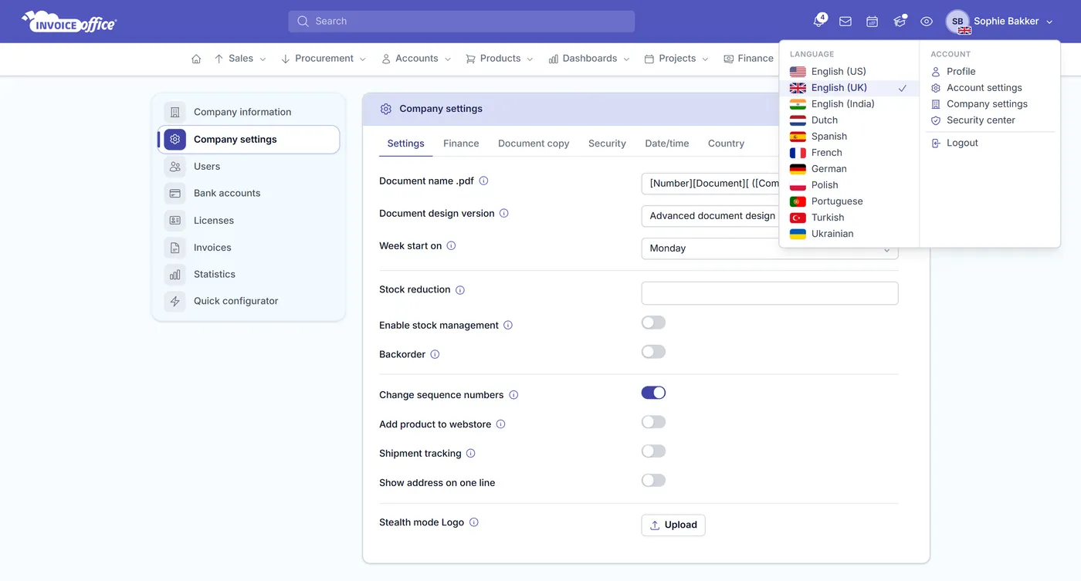Enable the Shipment tracking switch
The height and width of the screenshot is (581, 1081).
coord(653,451)
